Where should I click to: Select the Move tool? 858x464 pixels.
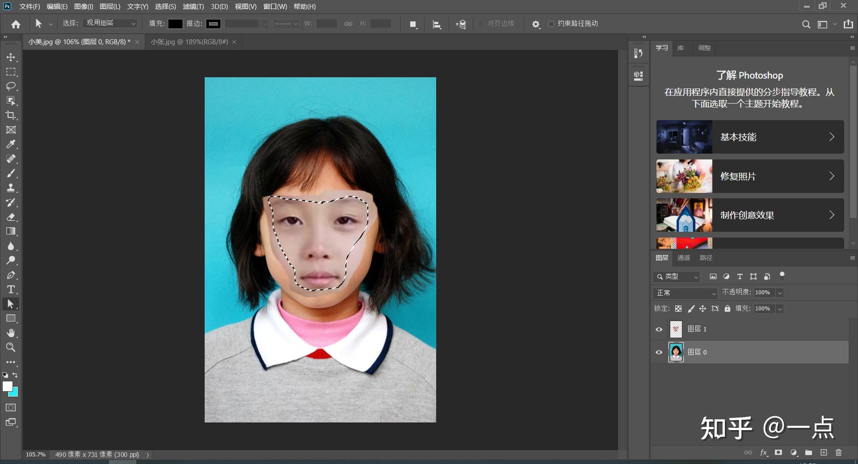click(11, 57)
